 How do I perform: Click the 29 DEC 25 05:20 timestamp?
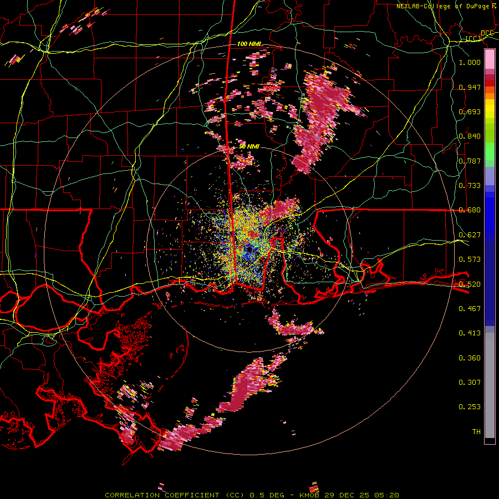(362, 495)
